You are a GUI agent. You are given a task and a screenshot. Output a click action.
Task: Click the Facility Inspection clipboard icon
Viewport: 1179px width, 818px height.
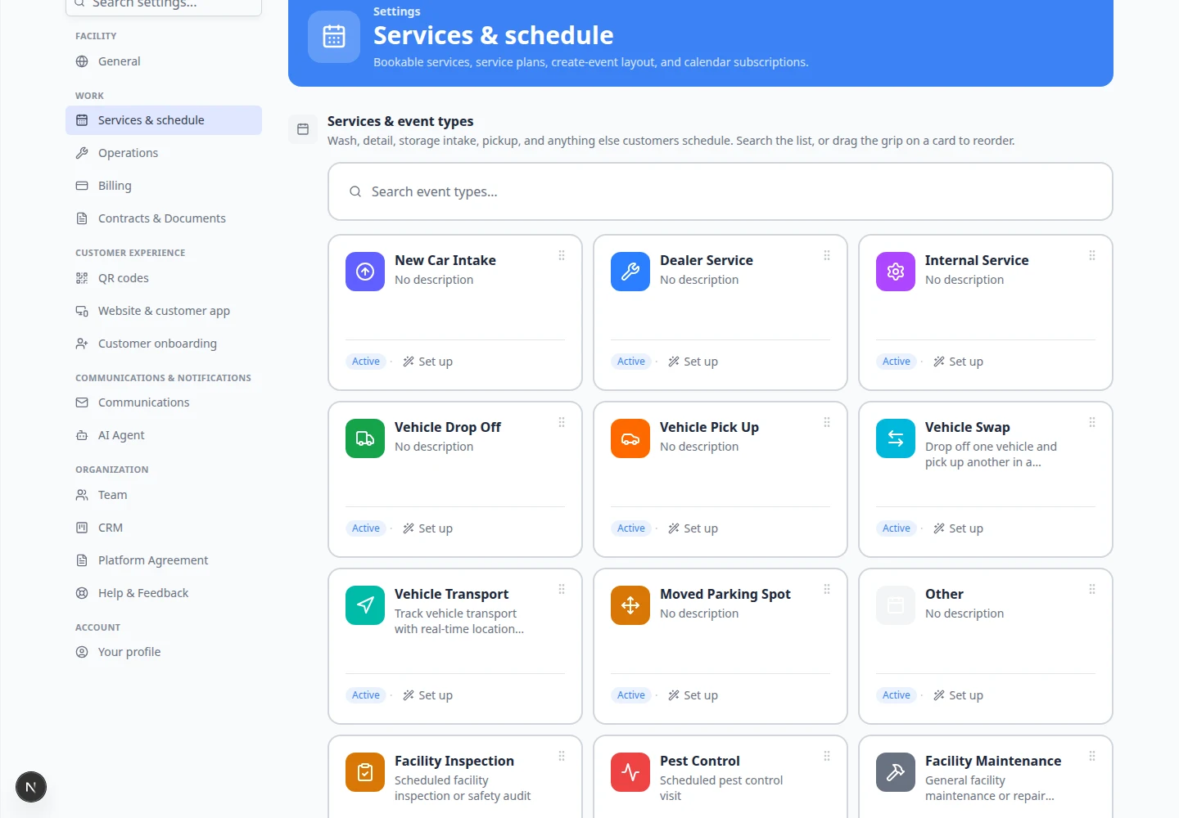point(365,772)
